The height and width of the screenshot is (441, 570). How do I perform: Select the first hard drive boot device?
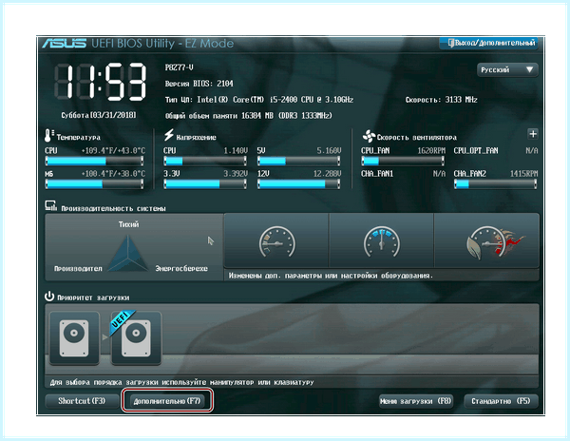pyautogui.click(x=74, y=338)
